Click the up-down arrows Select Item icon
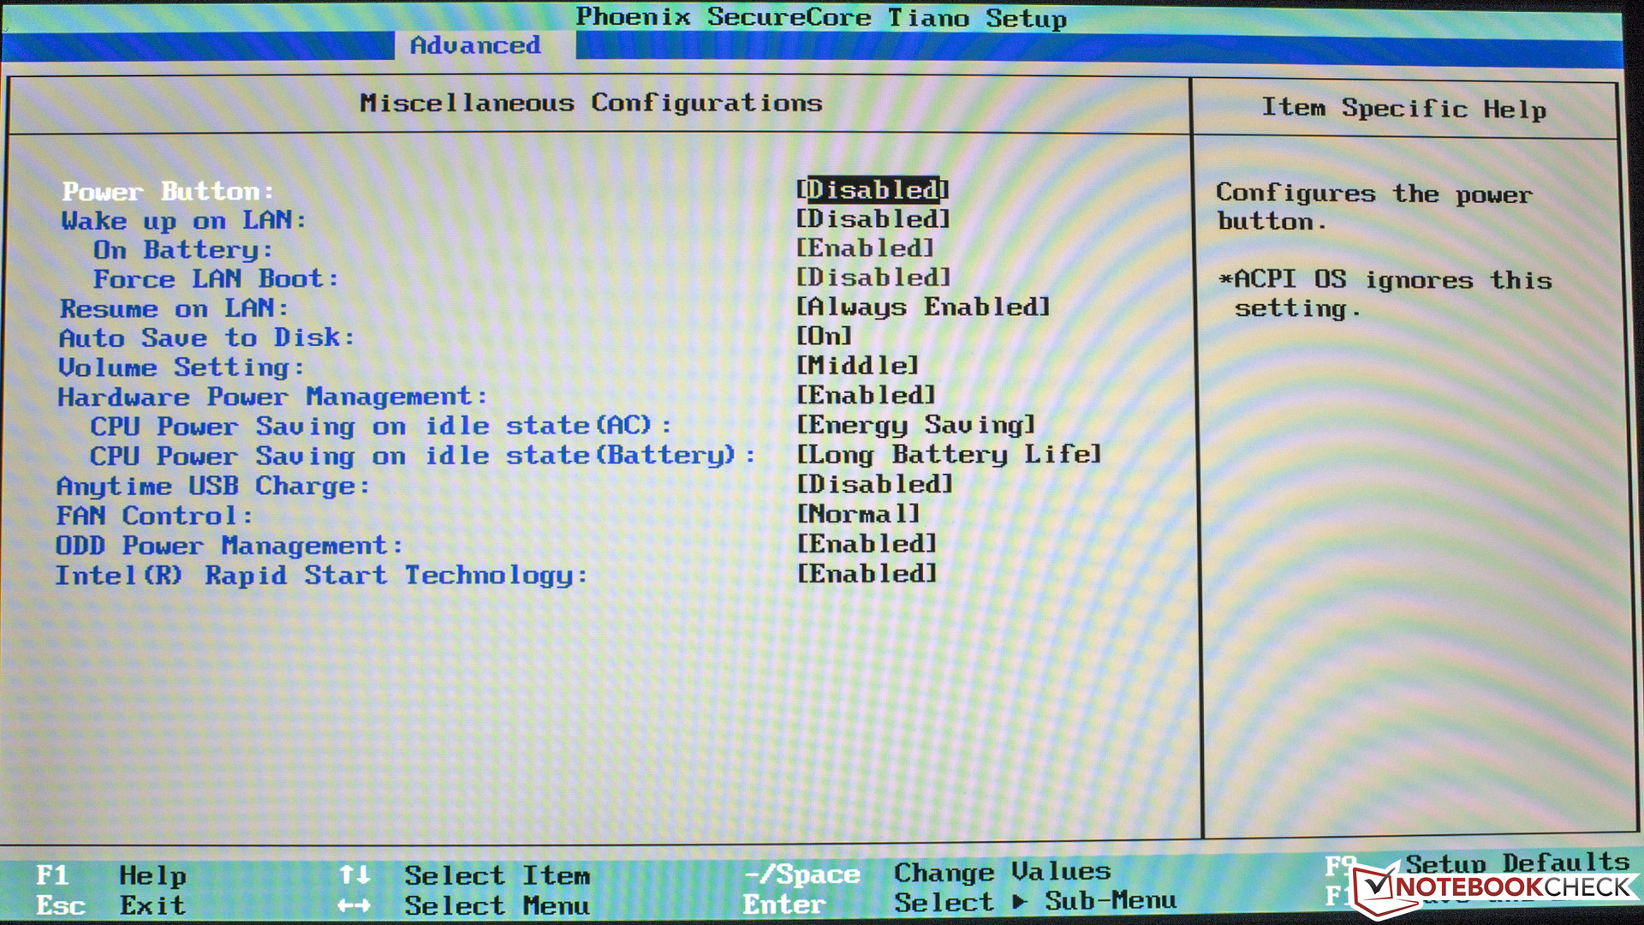The image size is (1644, 925). pos(354,874)
